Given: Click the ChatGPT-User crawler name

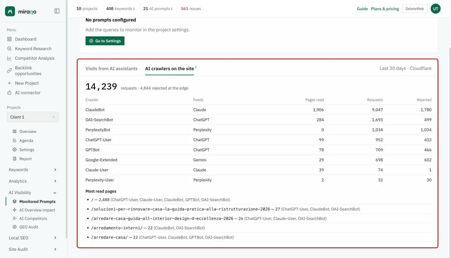Looking at the screenshot, I should point(98,140).
